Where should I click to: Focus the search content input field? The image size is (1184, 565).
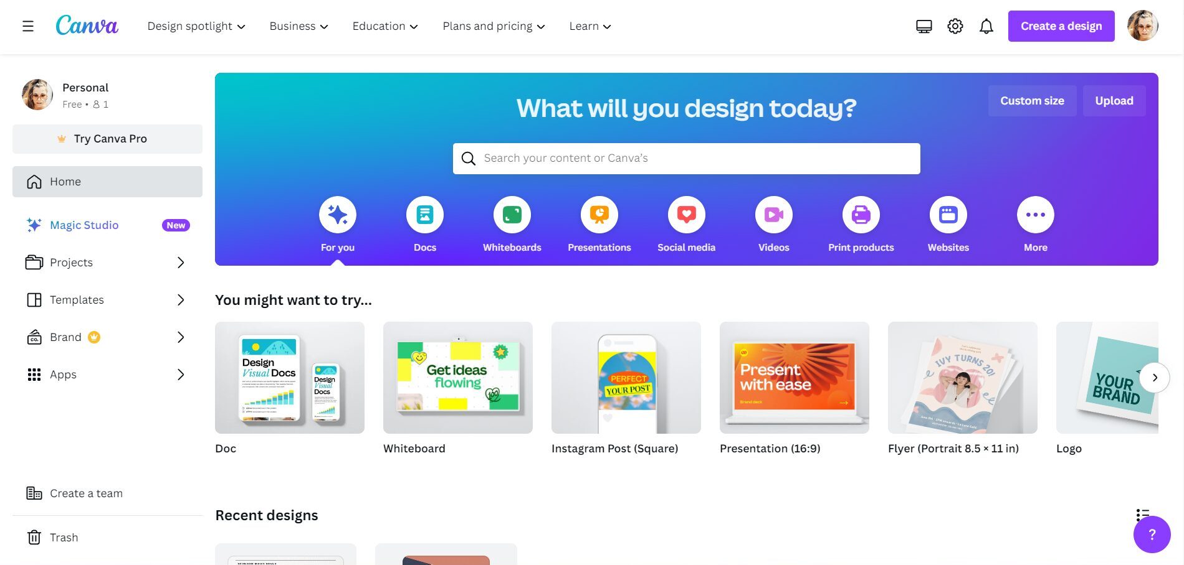point(687,159)
